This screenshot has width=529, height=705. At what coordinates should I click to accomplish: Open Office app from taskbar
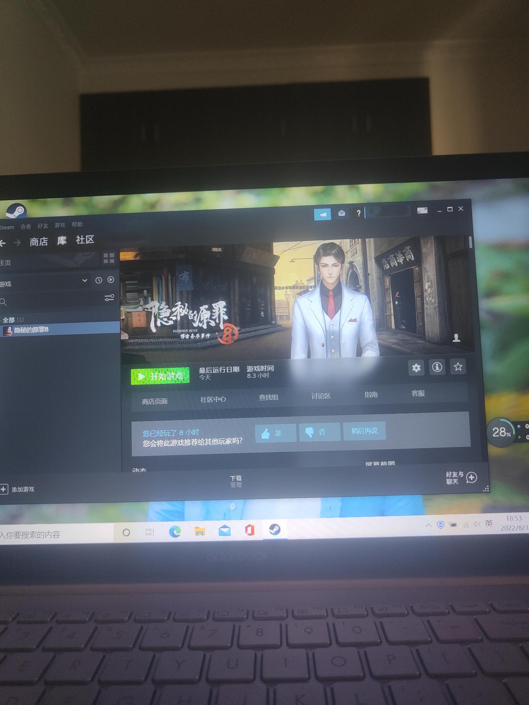click(x=250, y=530)
